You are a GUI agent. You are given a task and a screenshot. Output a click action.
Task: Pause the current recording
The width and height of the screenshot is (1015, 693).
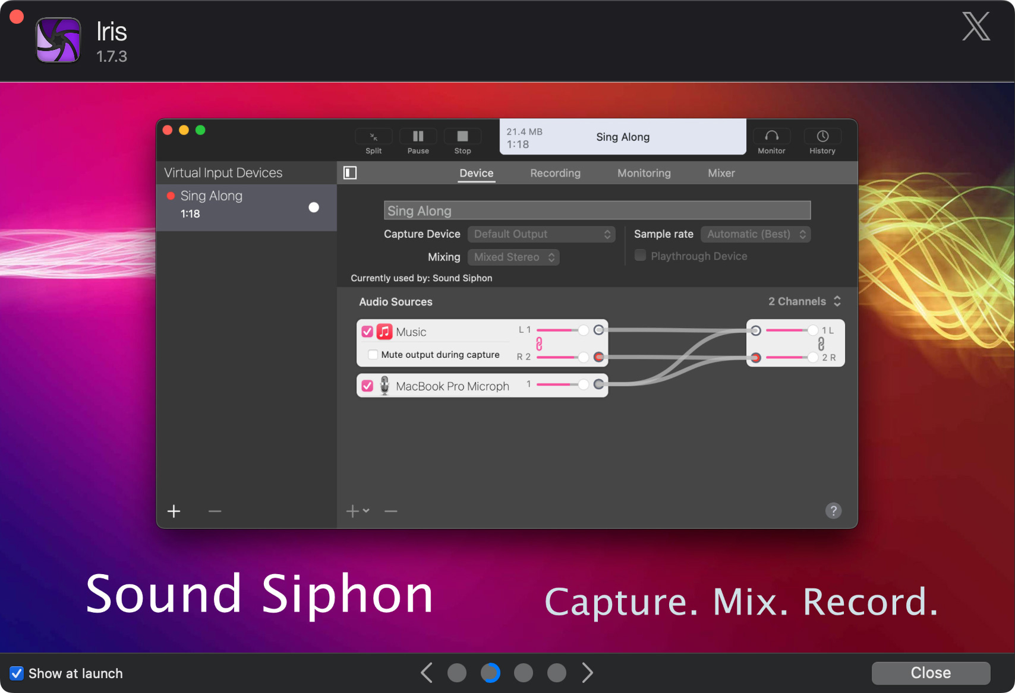[x=418, y=137]
